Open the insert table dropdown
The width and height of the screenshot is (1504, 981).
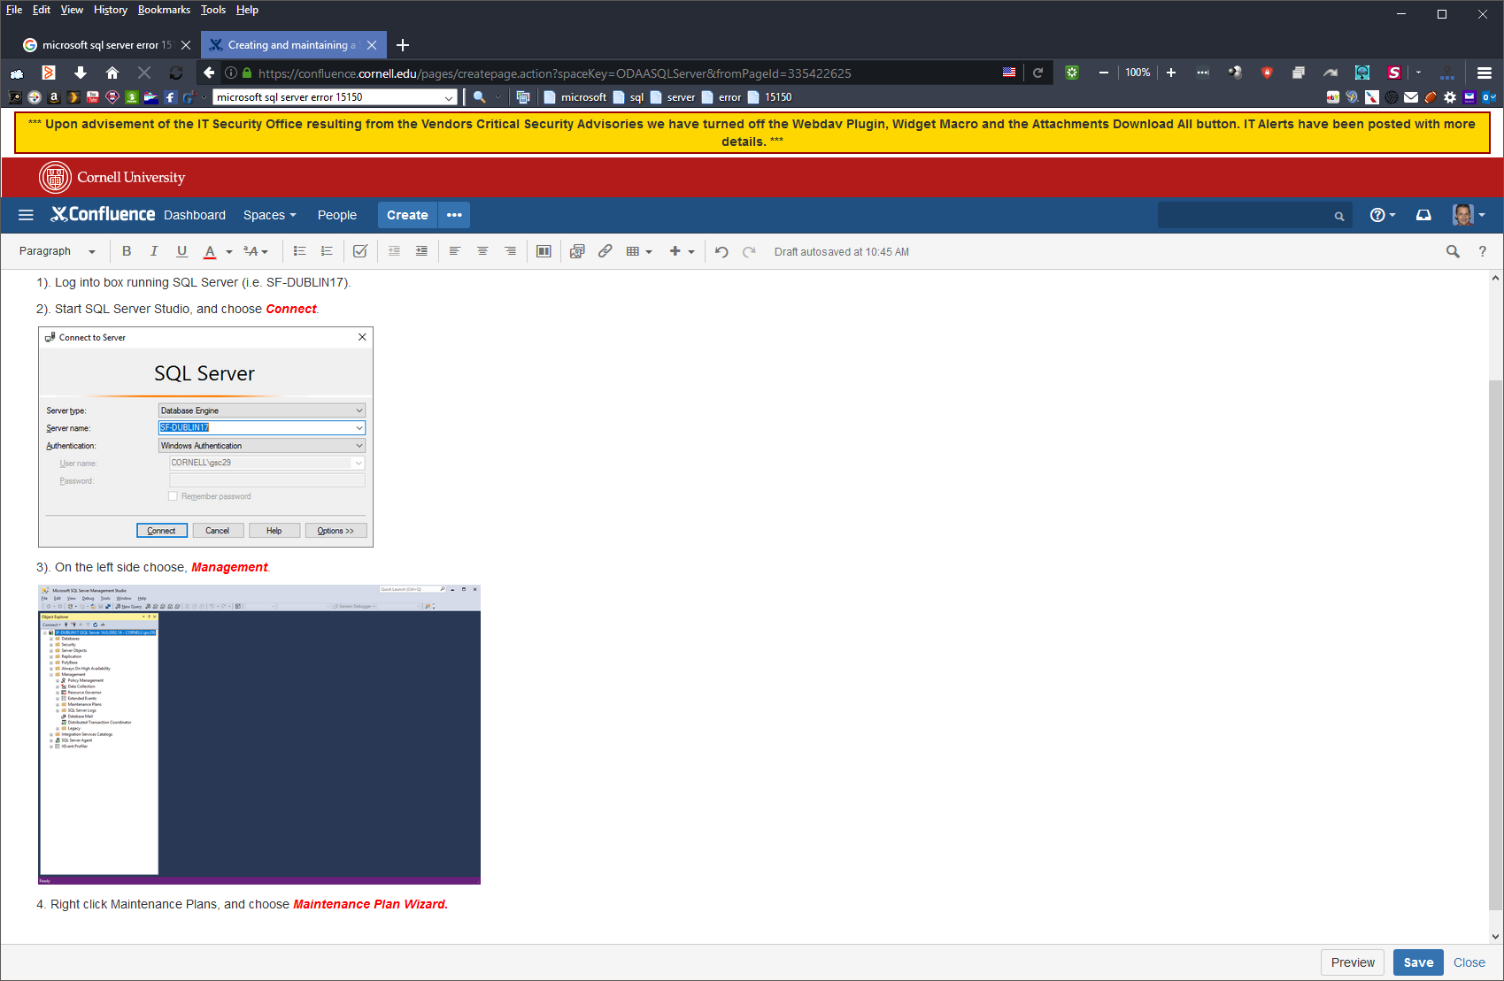tap(639, 251)
